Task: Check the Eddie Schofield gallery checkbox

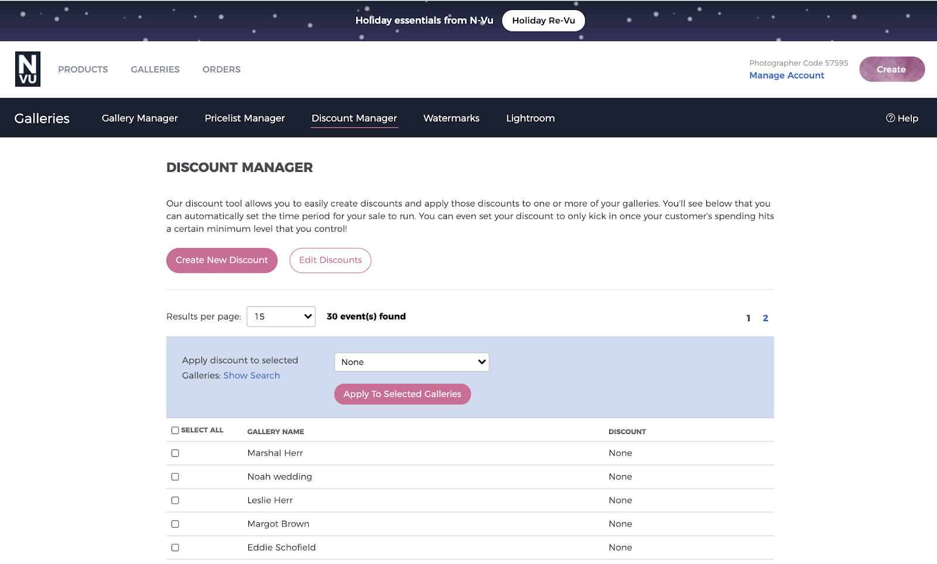Action: (175, 548)
